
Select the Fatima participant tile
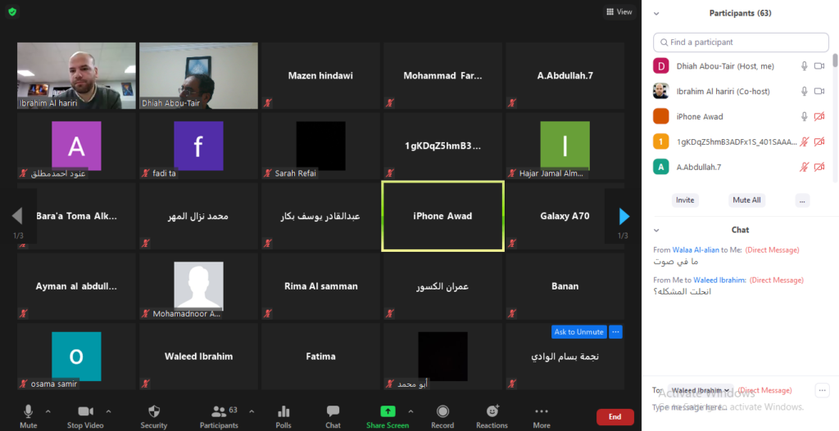click(x=320, y=357)
